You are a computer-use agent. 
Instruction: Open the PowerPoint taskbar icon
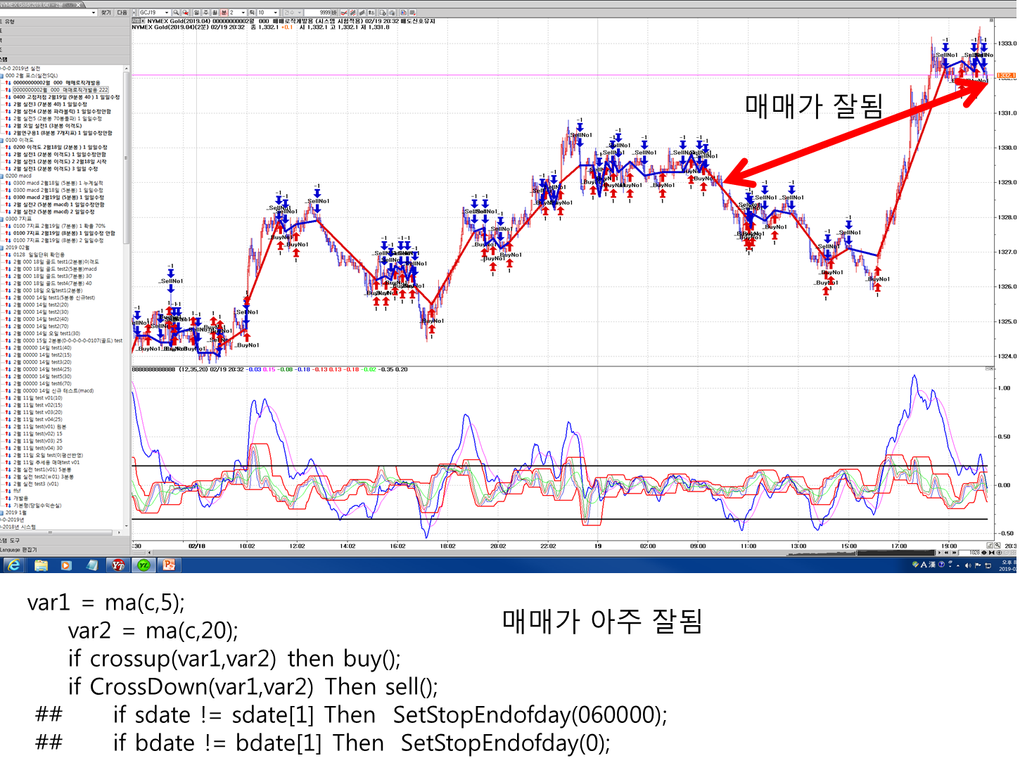169,565
